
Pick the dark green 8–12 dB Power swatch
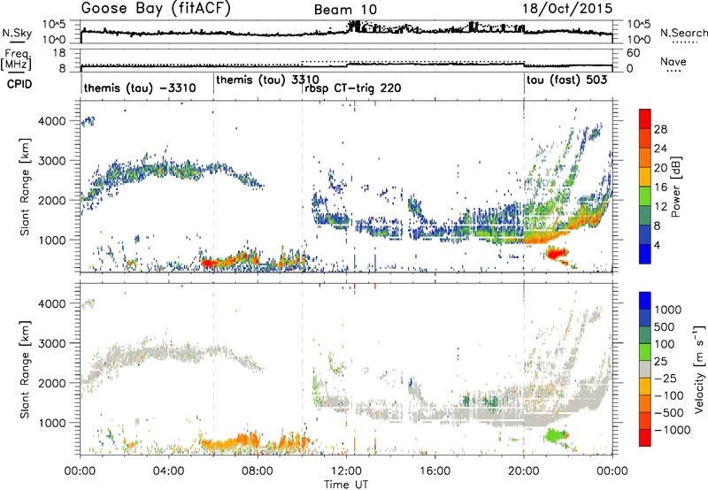click(x=645, y=216)
